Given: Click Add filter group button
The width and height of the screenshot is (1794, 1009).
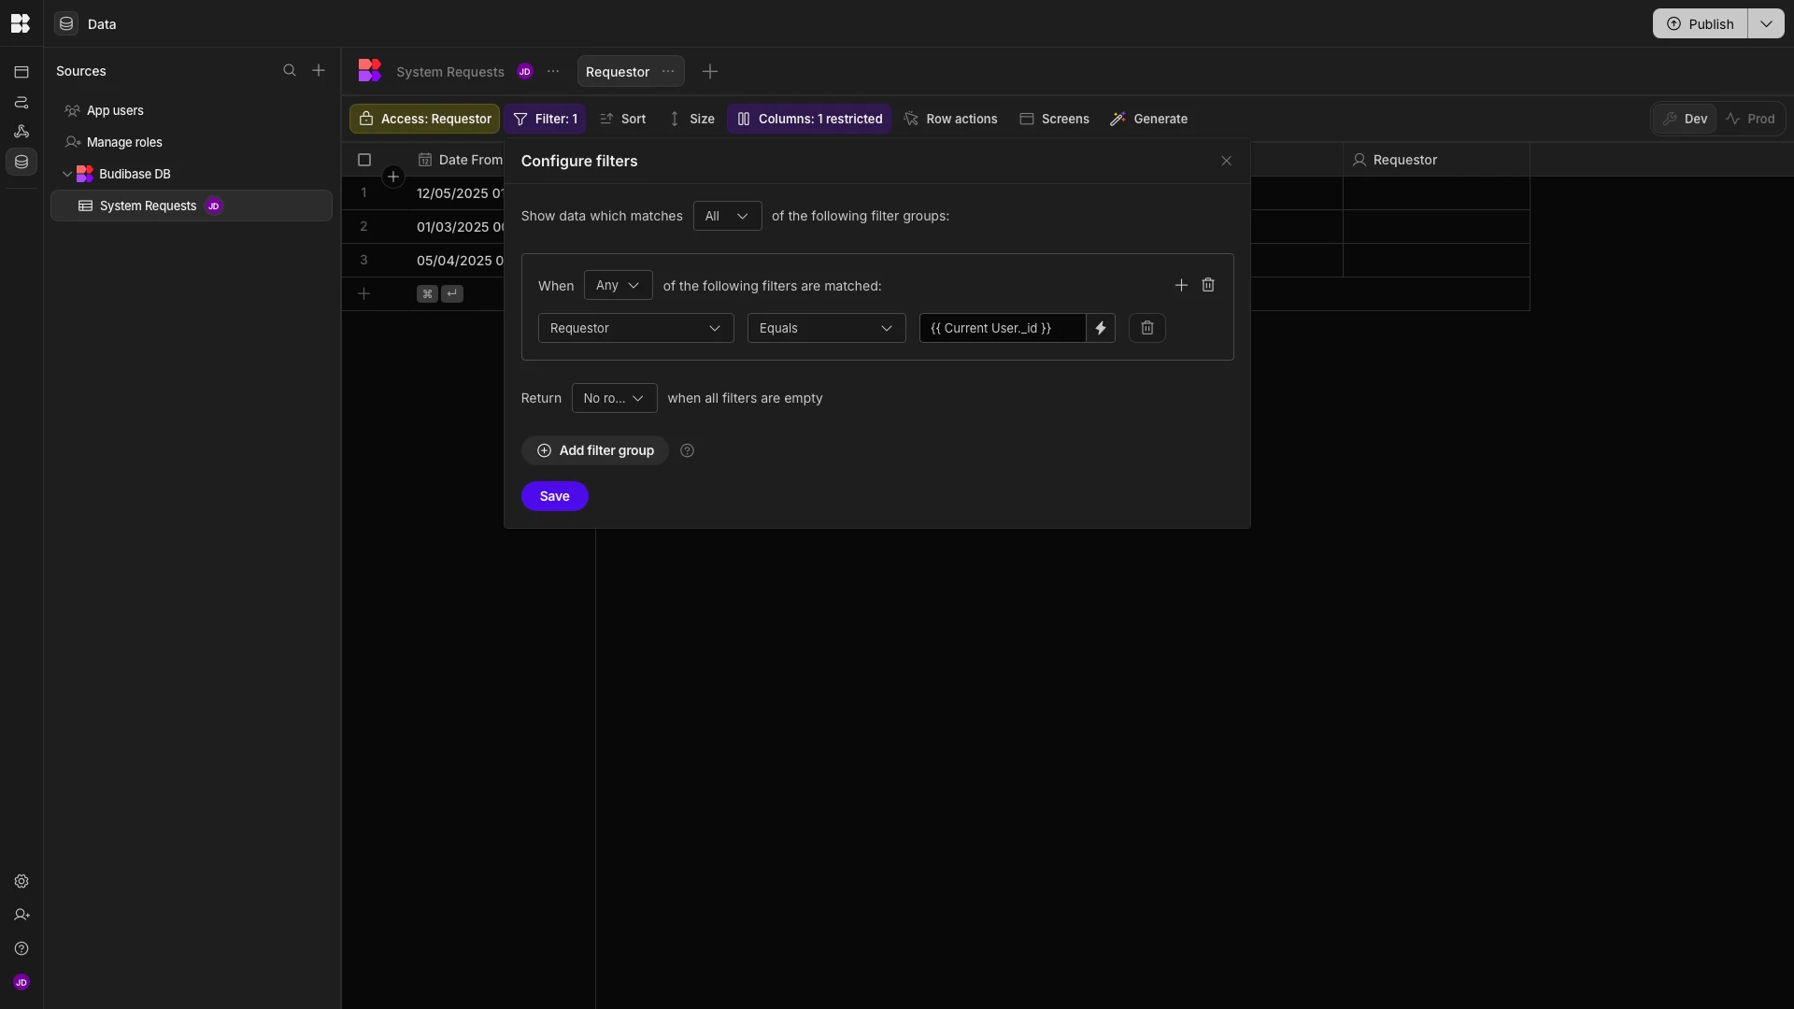Looking at the screenshot, I should coord(595,450).
